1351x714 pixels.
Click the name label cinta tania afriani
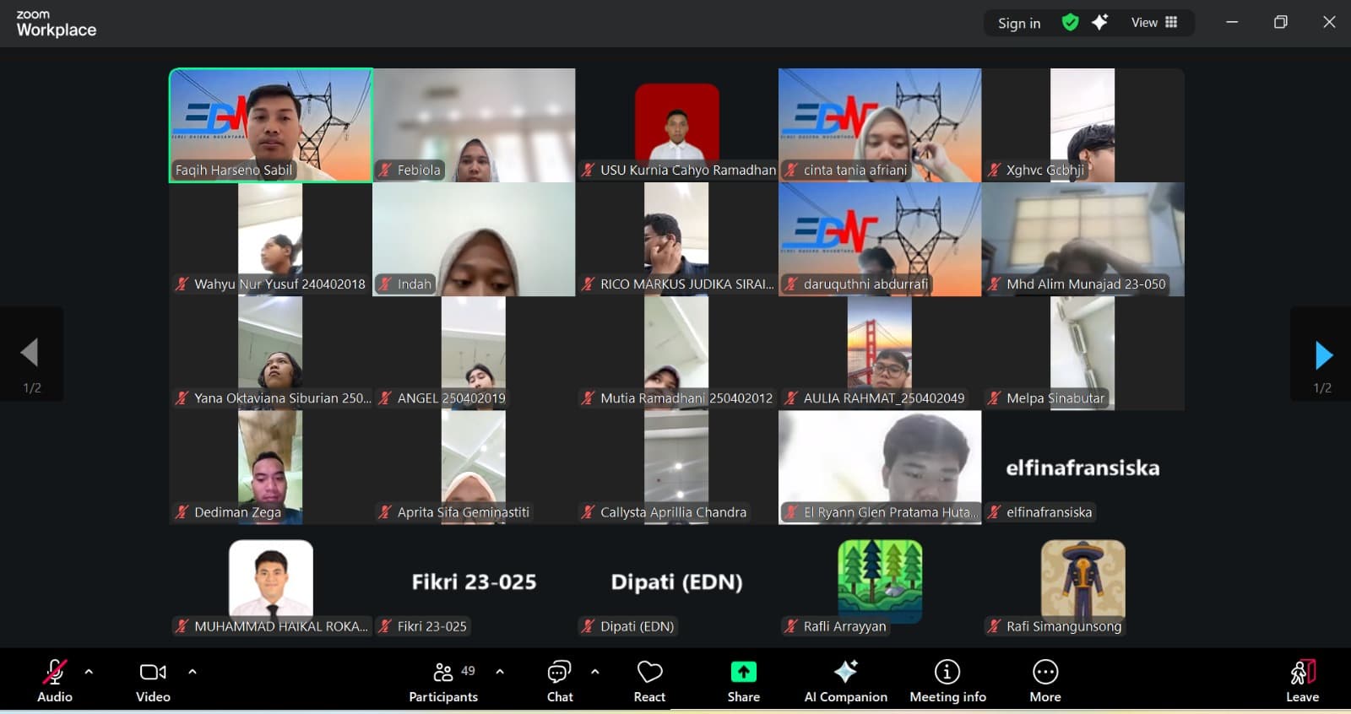(x=855, y=170)
